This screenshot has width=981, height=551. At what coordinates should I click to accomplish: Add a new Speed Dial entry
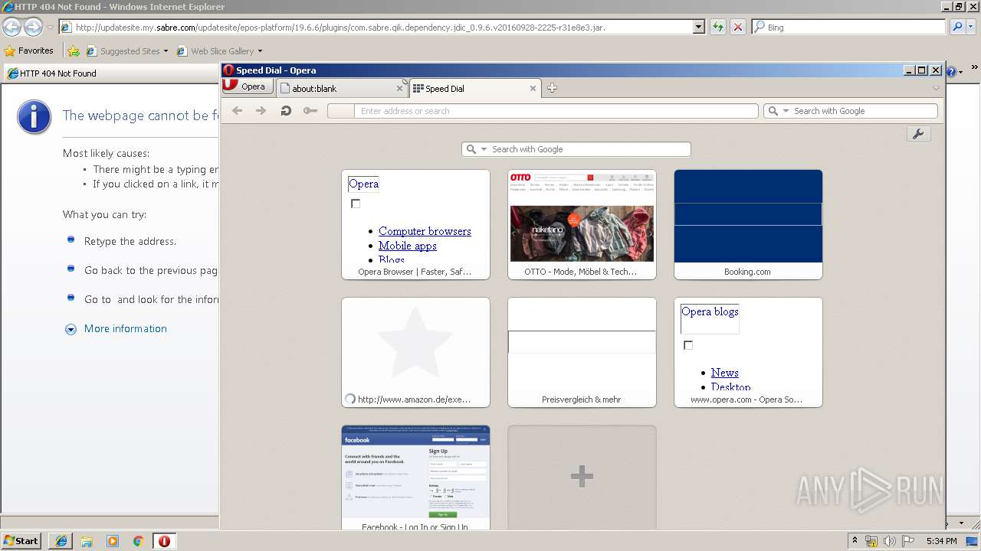point(582,477)
